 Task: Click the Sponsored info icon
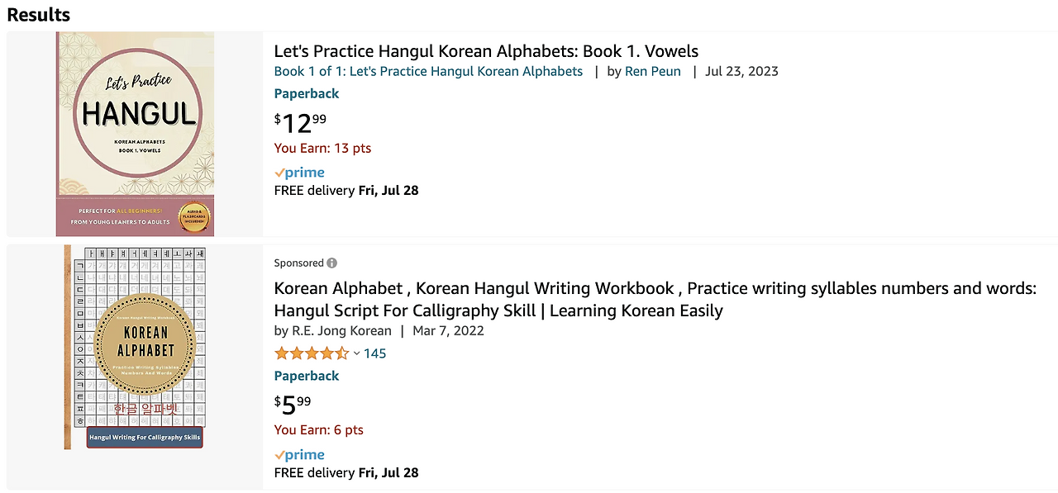click(332, 263)
